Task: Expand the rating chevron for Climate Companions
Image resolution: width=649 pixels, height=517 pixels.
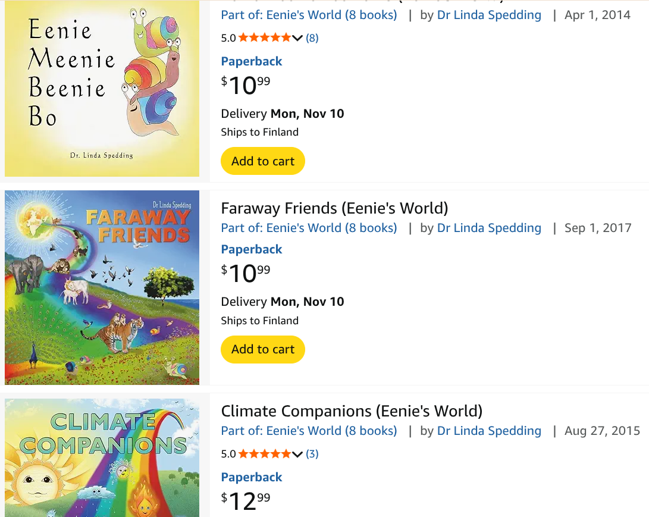Action: click(297, 454)
